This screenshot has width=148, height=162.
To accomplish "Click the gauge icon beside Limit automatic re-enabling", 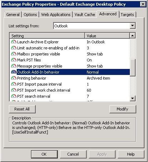I will pos(14,48).
